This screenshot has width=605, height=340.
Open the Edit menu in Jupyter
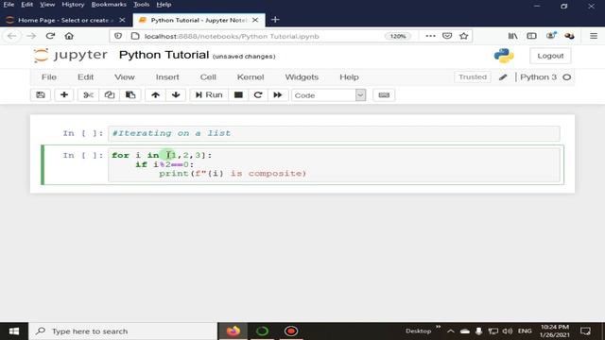(86, 77)
